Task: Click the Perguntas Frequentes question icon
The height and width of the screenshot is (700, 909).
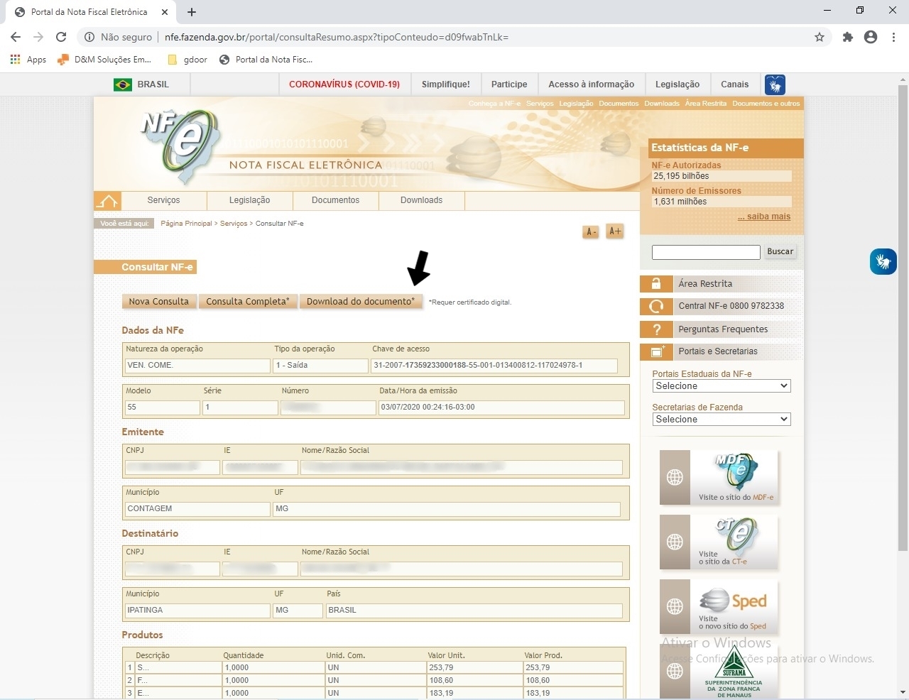Action: (656, 329)
